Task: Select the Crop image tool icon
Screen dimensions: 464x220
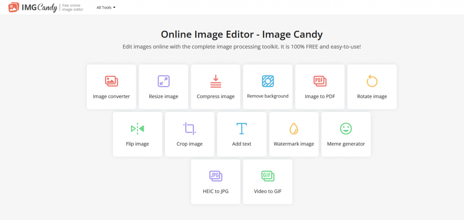Action: (189, 129)
